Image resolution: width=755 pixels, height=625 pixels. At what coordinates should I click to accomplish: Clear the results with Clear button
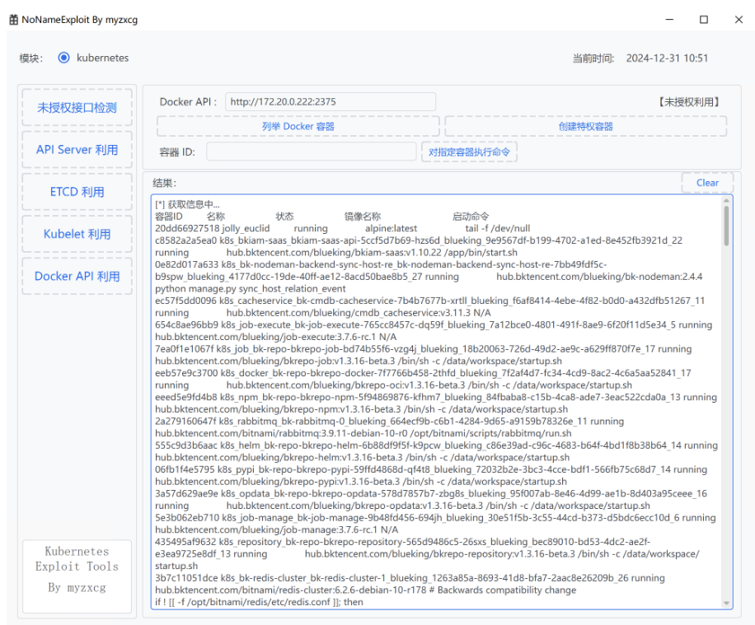(x=707, y=183)
